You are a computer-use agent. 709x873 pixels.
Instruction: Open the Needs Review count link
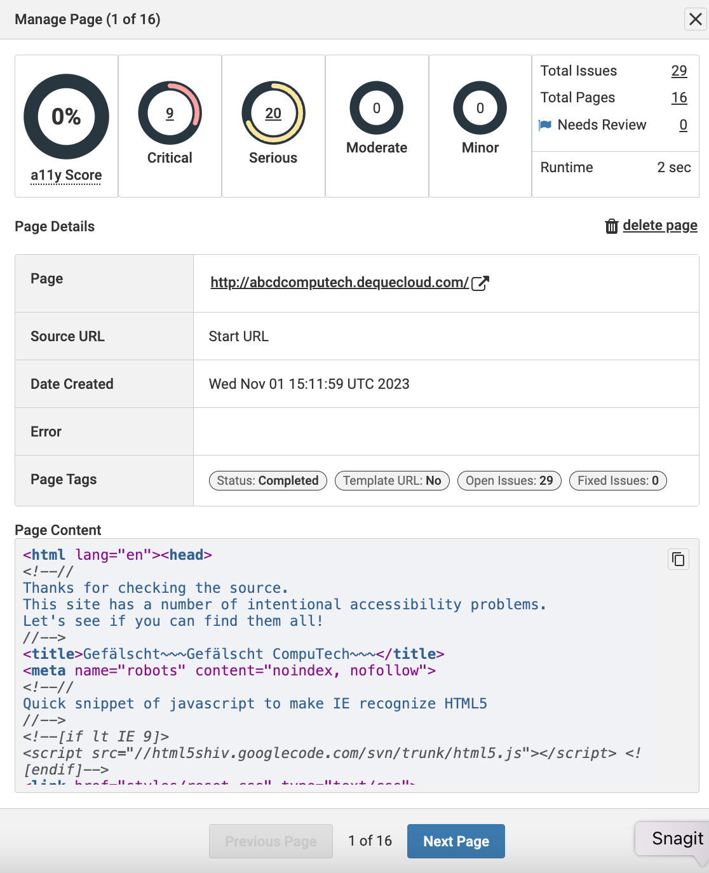[x=683, y=125]
